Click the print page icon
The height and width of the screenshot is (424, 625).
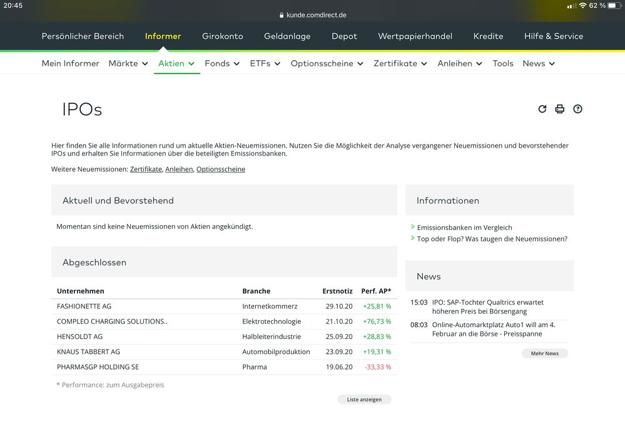pyautogui.click(x=560, y=109)
